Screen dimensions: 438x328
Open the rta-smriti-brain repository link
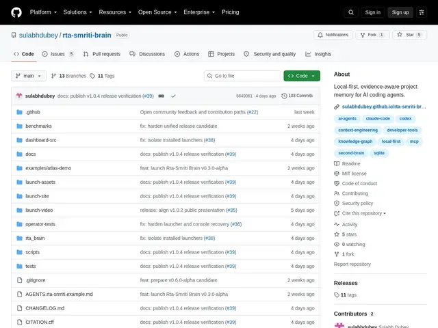[87, 35]
